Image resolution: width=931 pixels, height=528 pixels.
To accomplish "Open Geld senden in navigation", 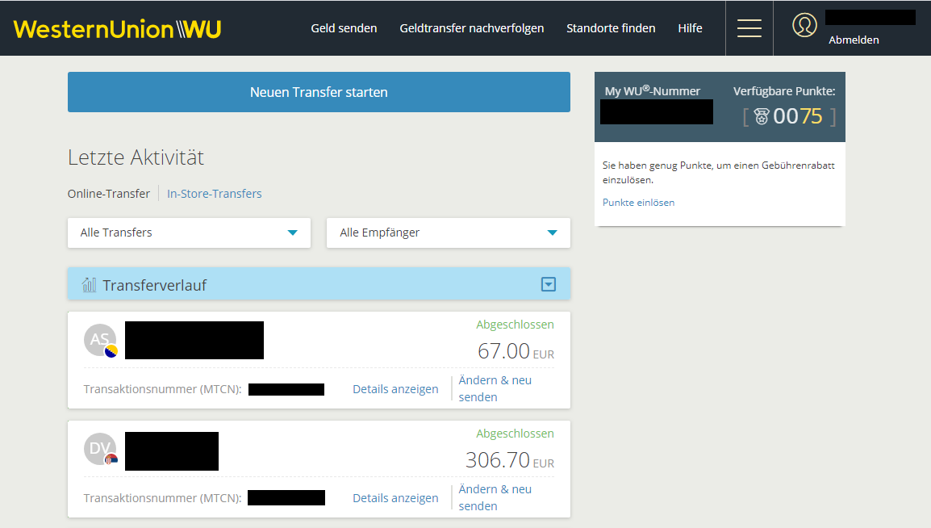I will pyautogui.click(x=344, y=28).
